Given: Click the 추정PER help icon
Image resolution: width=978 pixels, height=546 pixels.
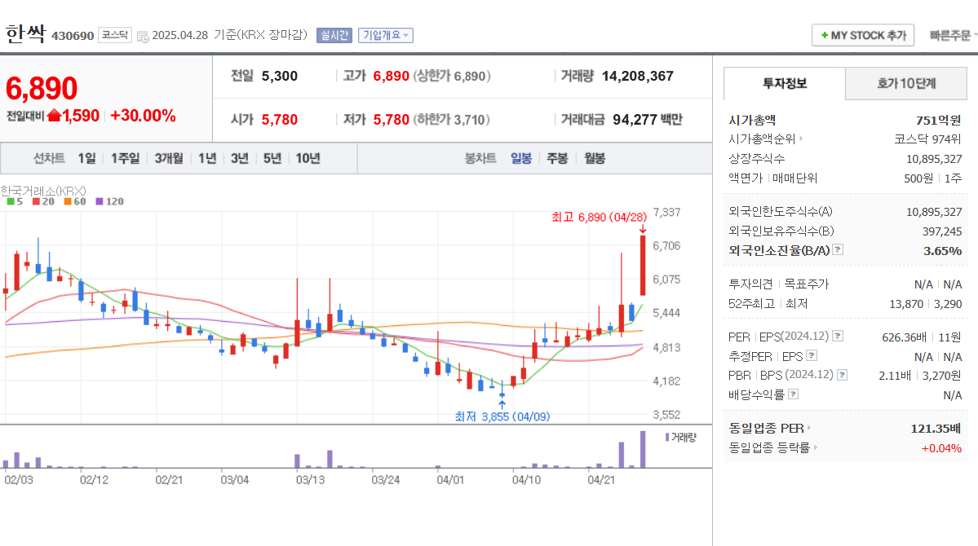Looking at the screenshot, I should pyautogui.click(x=811, y=356).
